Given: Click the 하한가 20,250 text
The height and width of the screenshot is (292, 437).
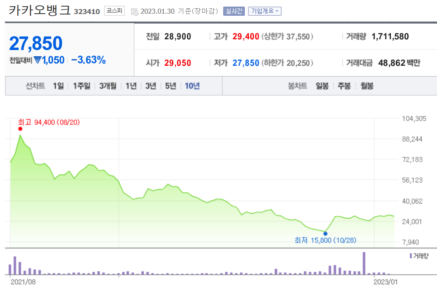Looking at the screenshot, I should point(287,63).
